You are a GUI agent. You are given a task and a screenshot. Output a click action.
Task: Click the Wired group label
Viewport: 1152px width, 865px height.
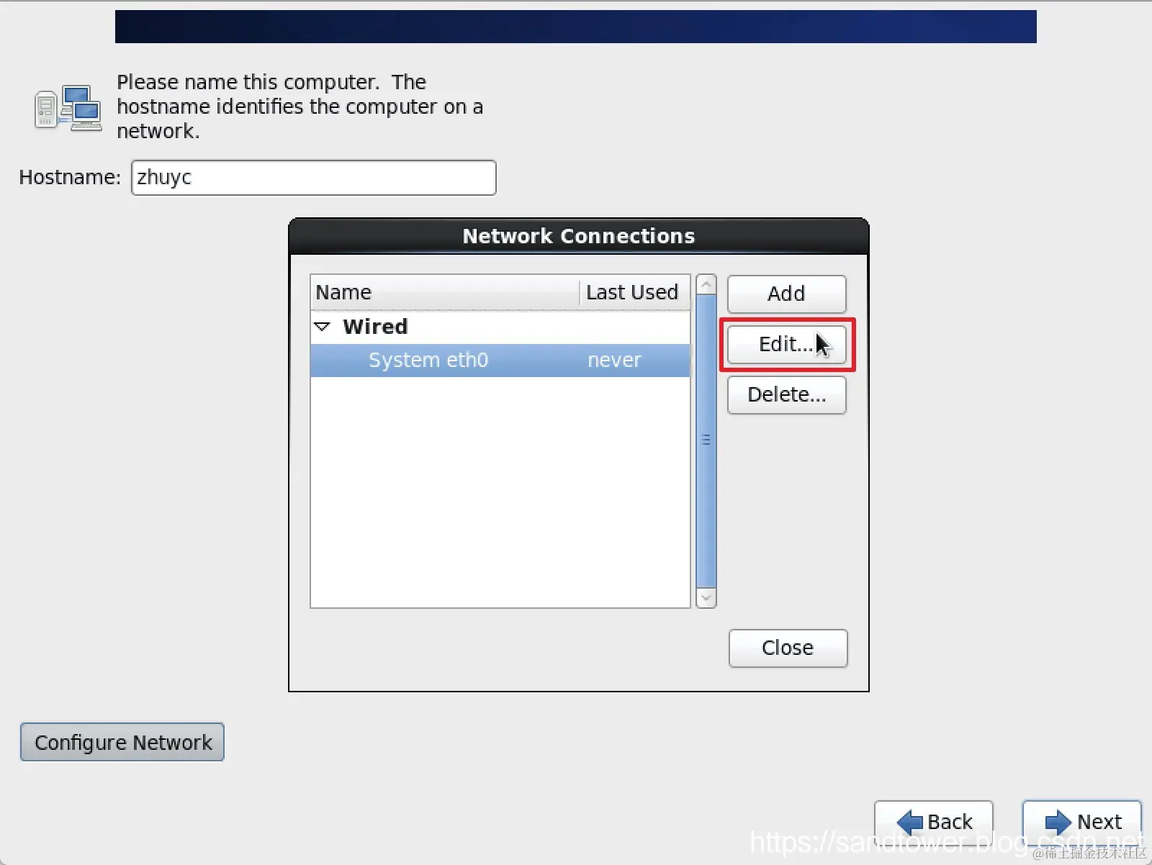point(375,327)
